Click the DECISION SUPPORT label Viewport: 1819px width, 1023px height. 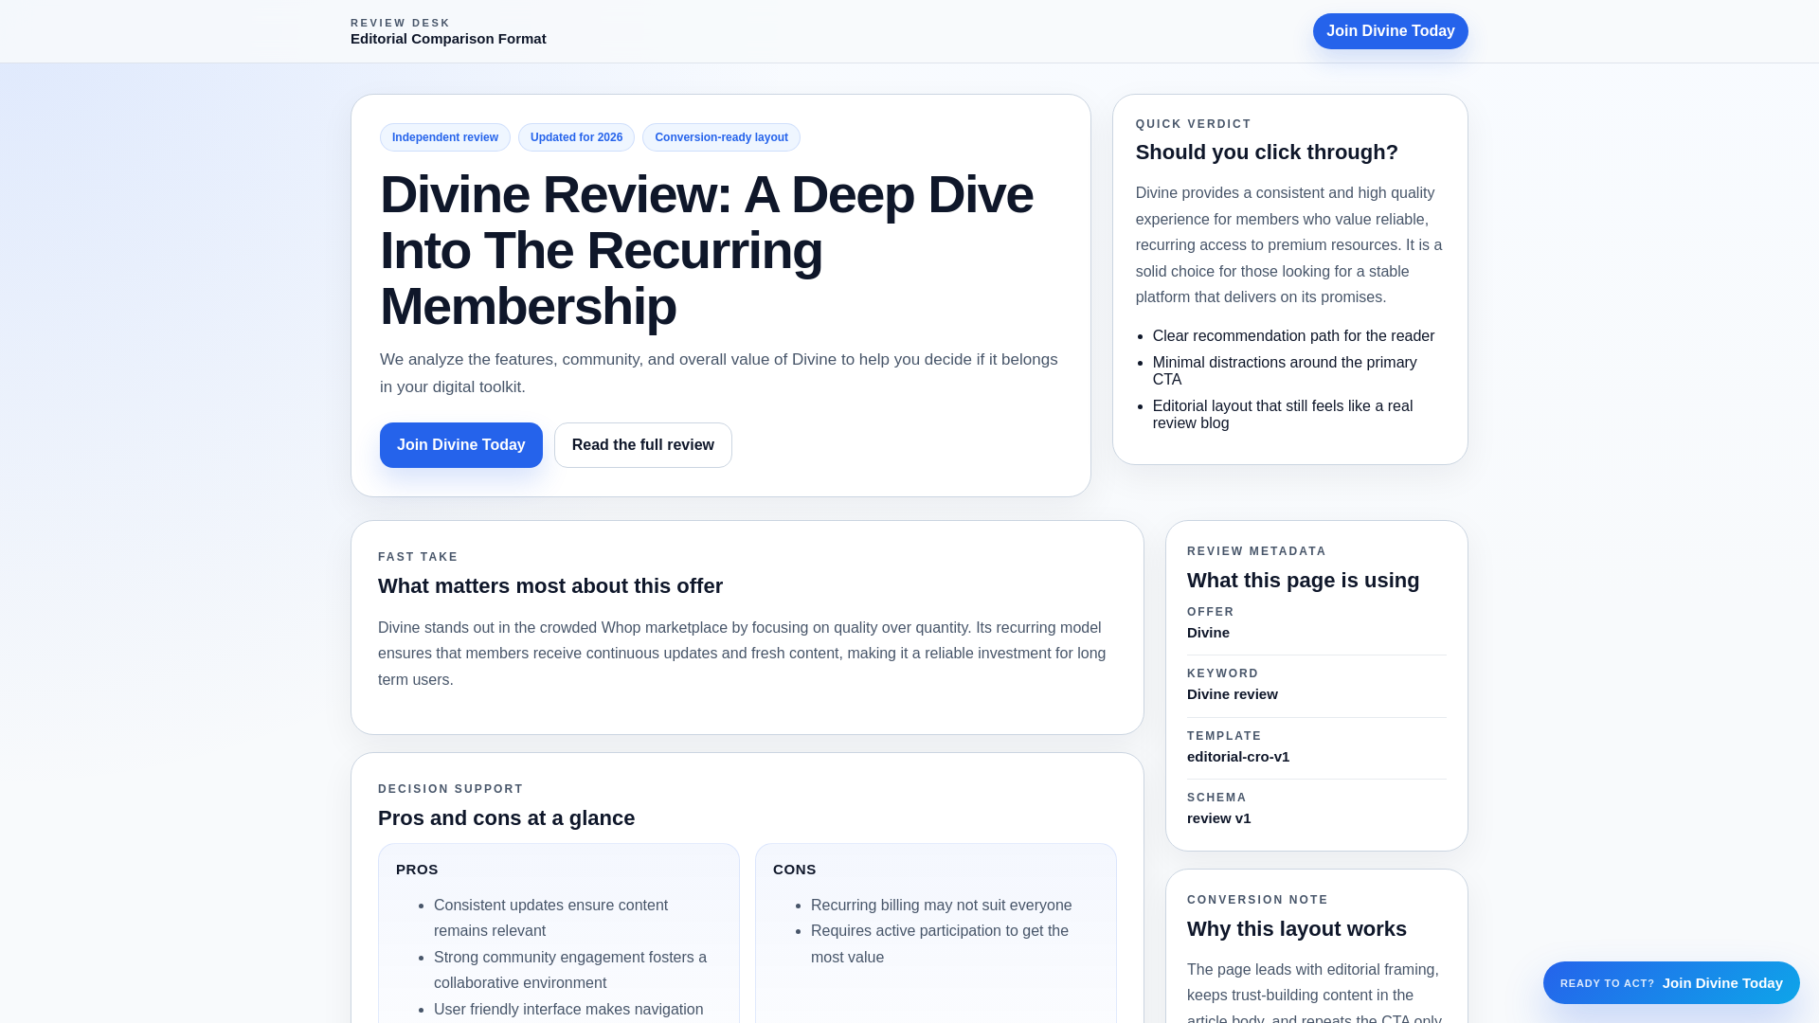pos(450,789)
